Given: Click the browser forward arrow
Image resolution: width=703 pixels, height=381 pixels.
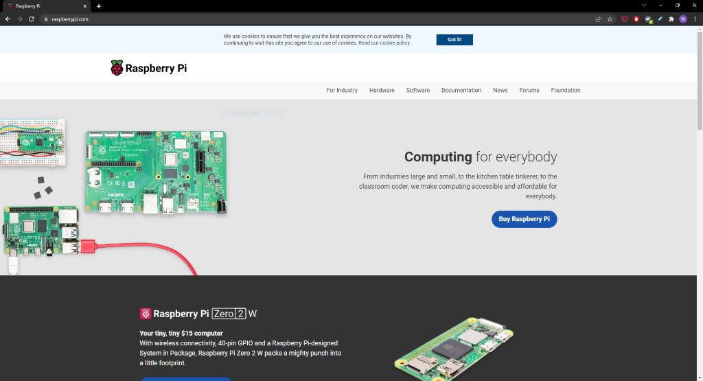Looking at the screenshot, I should [x=19, y=19].
